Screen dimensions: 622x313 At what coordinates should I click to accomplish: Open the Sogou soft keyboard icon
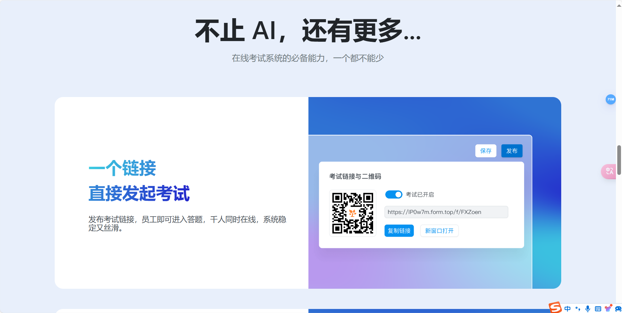[x=598, y=308]
